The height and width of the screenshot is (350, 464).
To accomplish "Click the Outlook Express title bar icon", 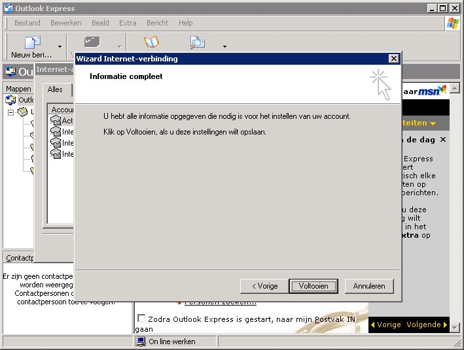I will pyautogui.click(x=9, y=8).
